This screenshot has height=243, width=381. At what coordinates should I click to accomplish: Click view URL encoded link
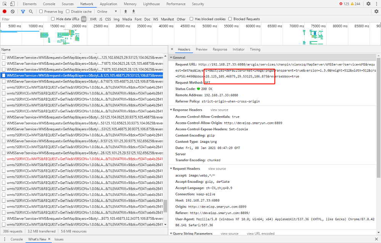pyautogui.click(x=261, y=233)
